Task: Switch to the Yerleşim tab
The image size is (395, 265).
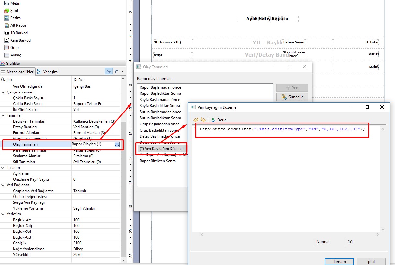Action: coord(48,72)
